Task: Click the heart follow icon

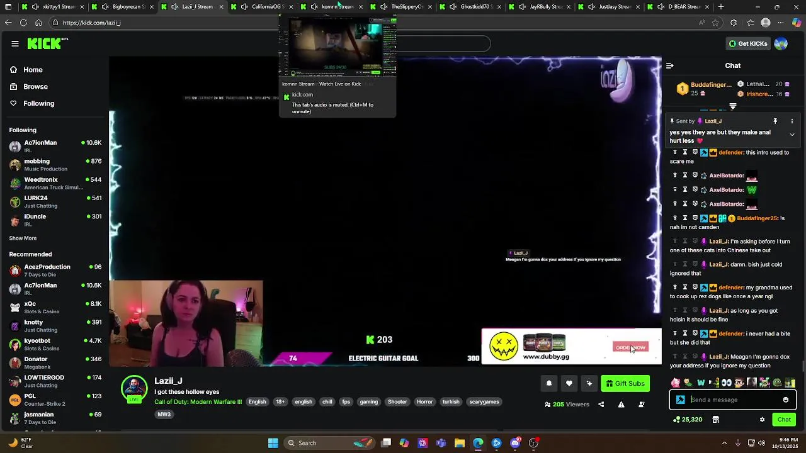Action: (x=569, y=383)
